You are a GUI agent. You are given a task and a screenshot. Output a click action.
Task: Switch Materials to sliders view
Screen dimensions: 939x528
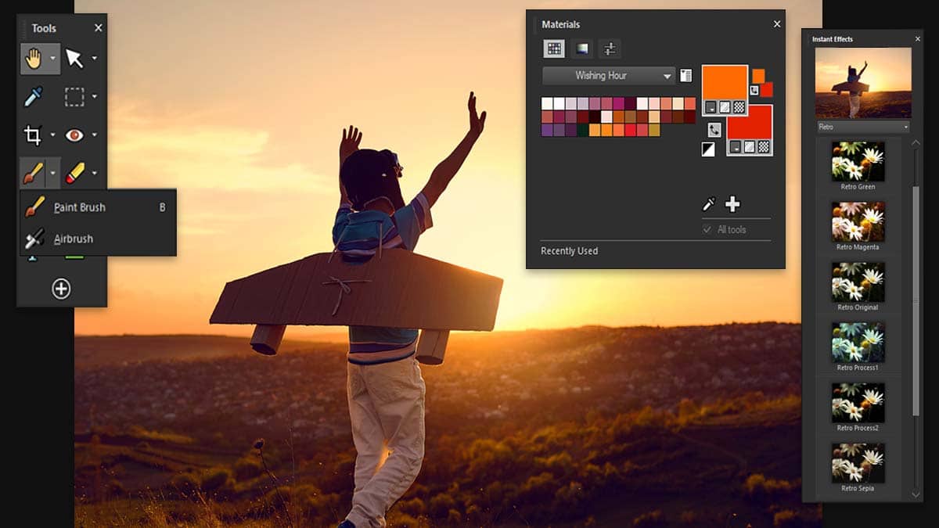pos(610,49)
